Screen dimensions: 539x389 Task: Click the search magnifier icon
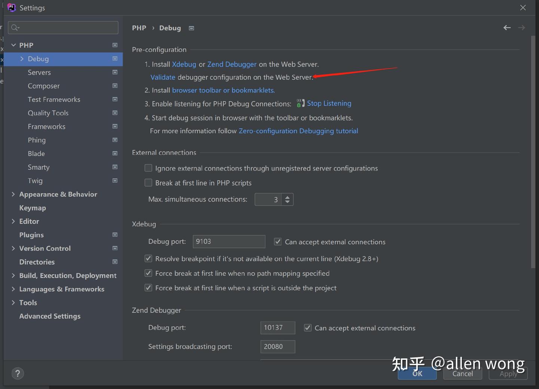pyautogui.click(x=15, y=27)
